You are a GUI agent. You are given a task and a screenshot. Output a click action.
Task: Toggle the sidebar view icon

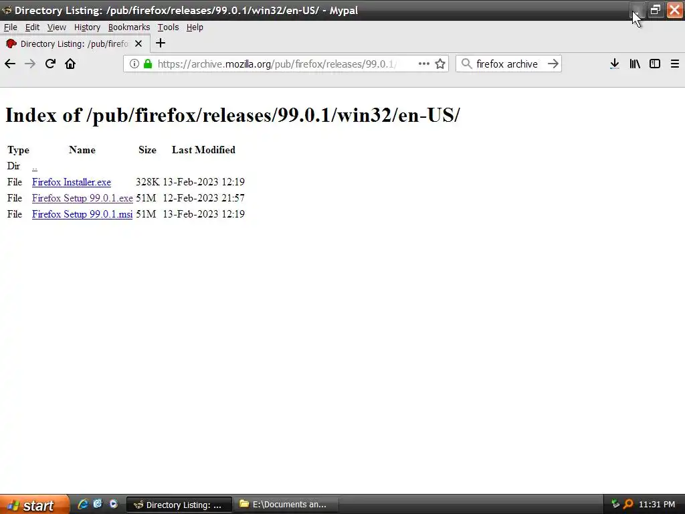[x=655, y=64]
